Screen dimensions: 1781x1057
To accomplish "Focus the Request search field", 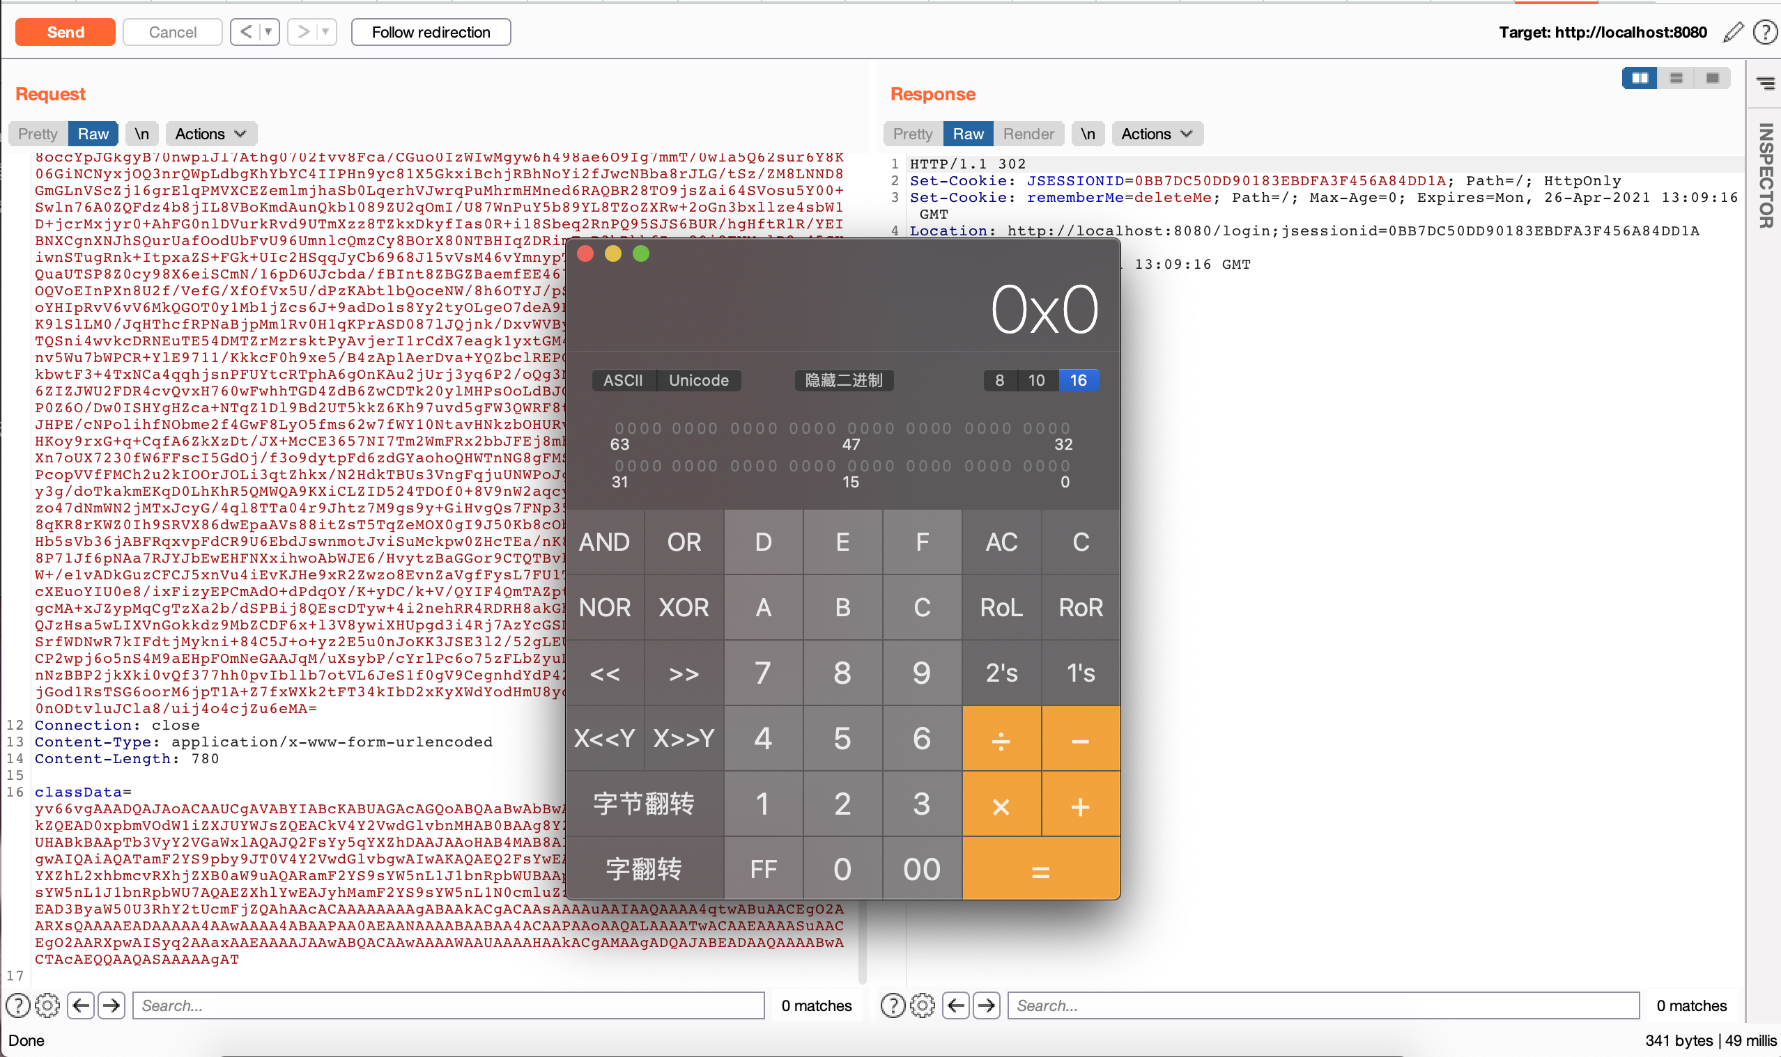I will tap(448, 1005).
